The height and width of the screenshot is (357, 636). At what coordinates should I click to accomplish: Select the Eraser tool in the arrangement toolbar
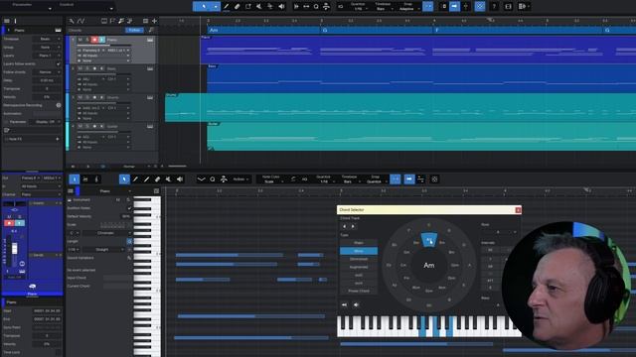[x=238, y=7]
